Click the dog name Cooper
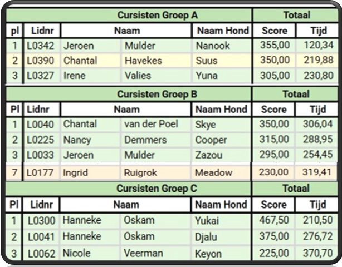 pos(211,140)
